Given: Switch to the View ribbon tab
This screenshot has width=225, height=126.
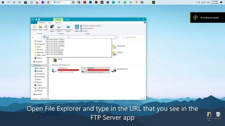Looking at the screenshot, I should click(50, 22).
